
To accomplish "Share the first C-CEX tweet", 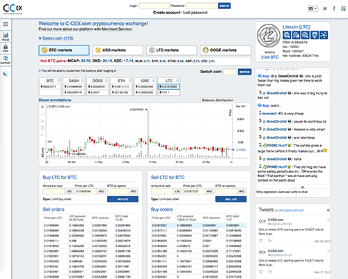I will click(x=270, y=241).
